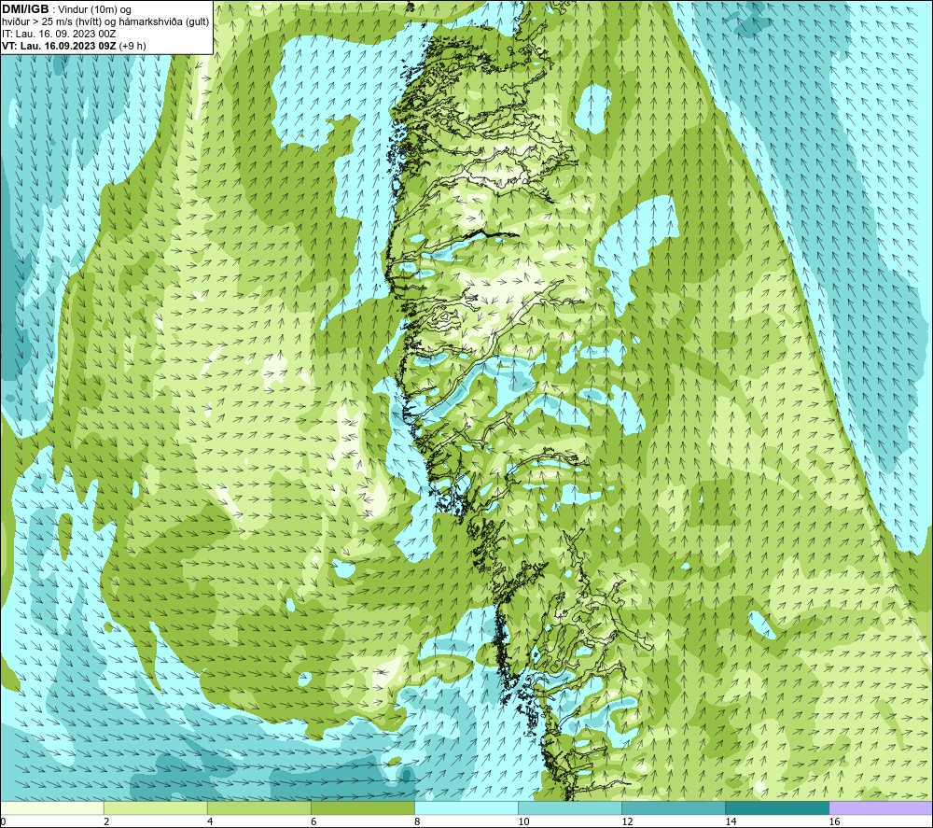The height and width of the screenshot is (828, 933).
Task: Click the 8–10 m/s light cyan swatch
Action: [466, 807]
